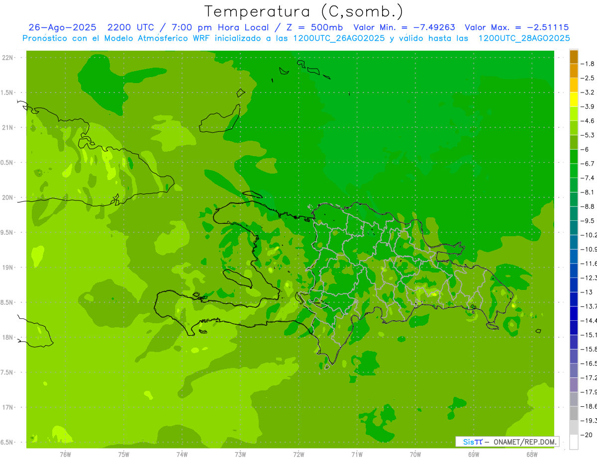Click the '-9.5' colorbar label
Image resolution: width=597 pixels, height=461 pixels.
588,221
